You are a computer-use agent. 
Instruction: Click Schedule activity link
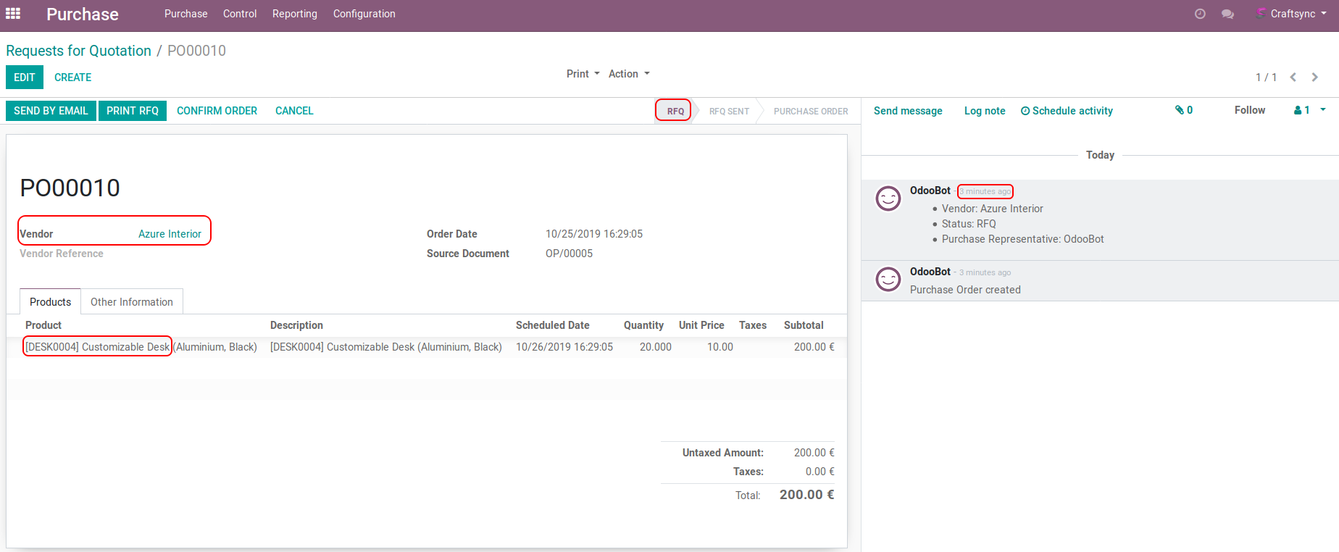pyautogui.click(x=1067, y=111)
